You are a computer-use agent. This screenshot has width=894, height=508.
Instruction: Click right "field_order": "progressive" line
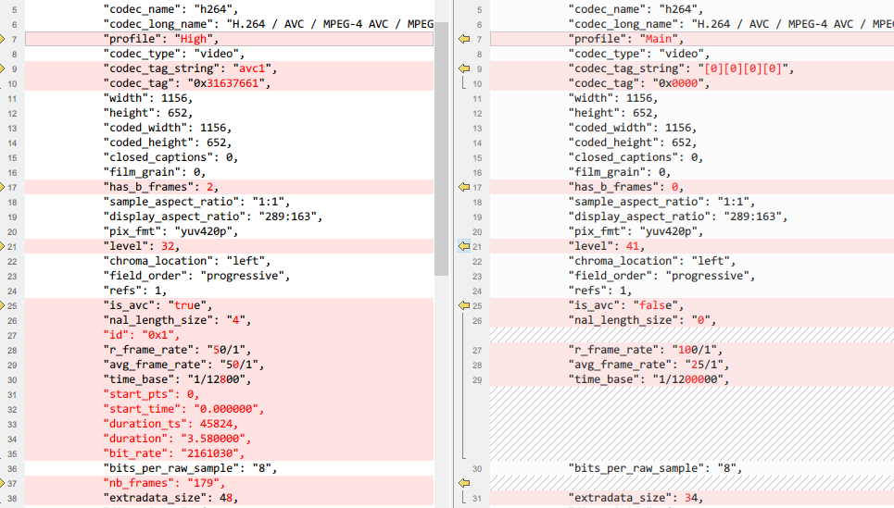(x=692, y=276)
